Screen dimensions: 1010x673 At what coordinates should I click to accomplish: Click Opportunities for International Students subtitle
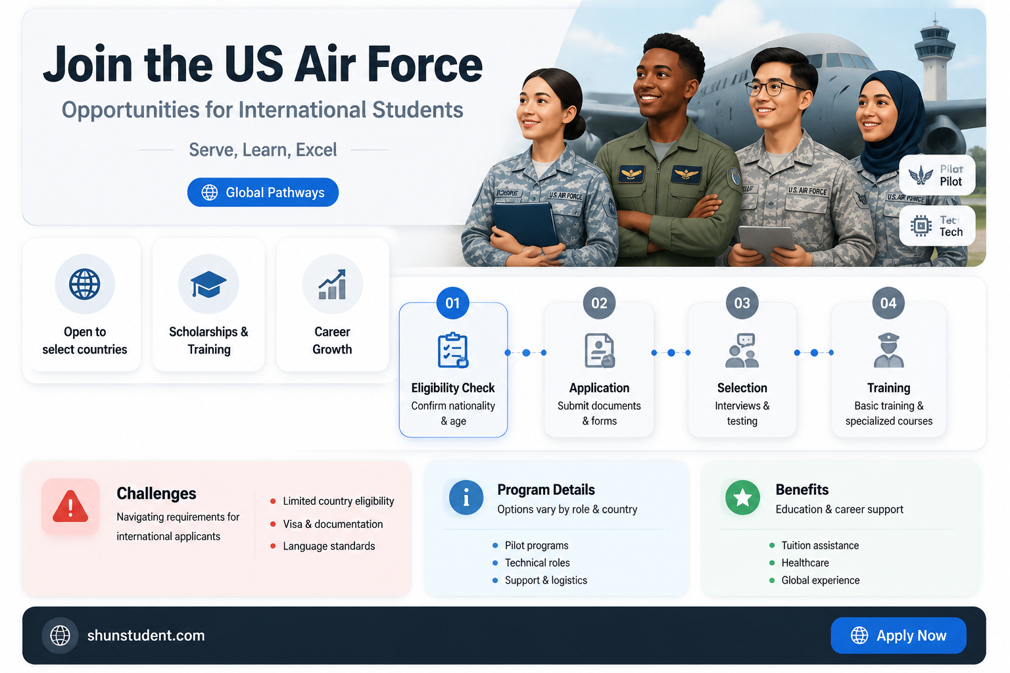262,110
